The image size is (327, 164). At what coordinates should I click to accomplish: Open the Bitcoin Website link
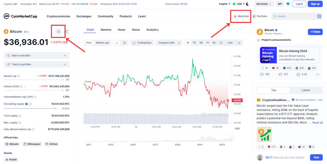tap(12, 144)
